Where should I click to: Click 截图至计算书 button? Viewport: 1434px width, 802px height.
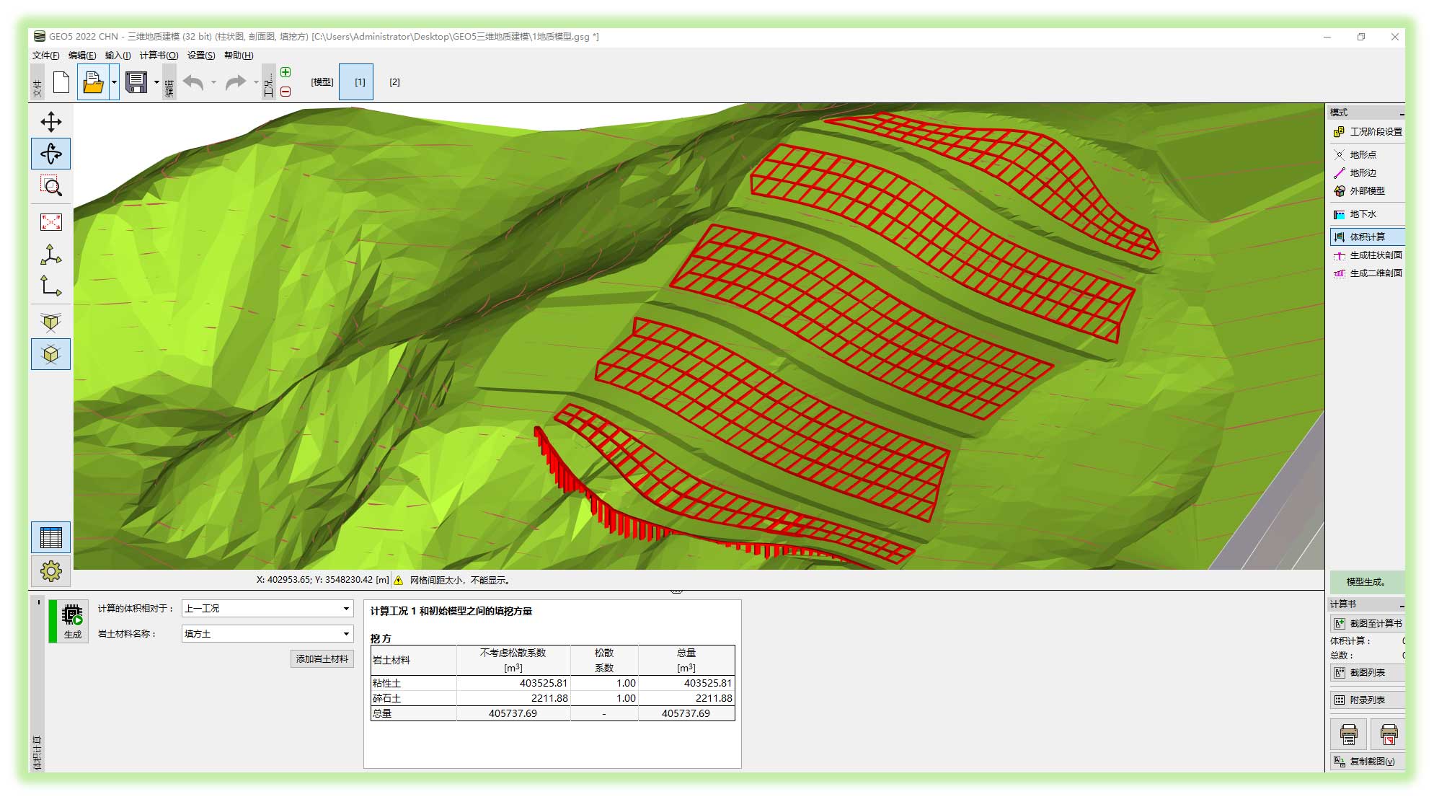point(1367,624)
